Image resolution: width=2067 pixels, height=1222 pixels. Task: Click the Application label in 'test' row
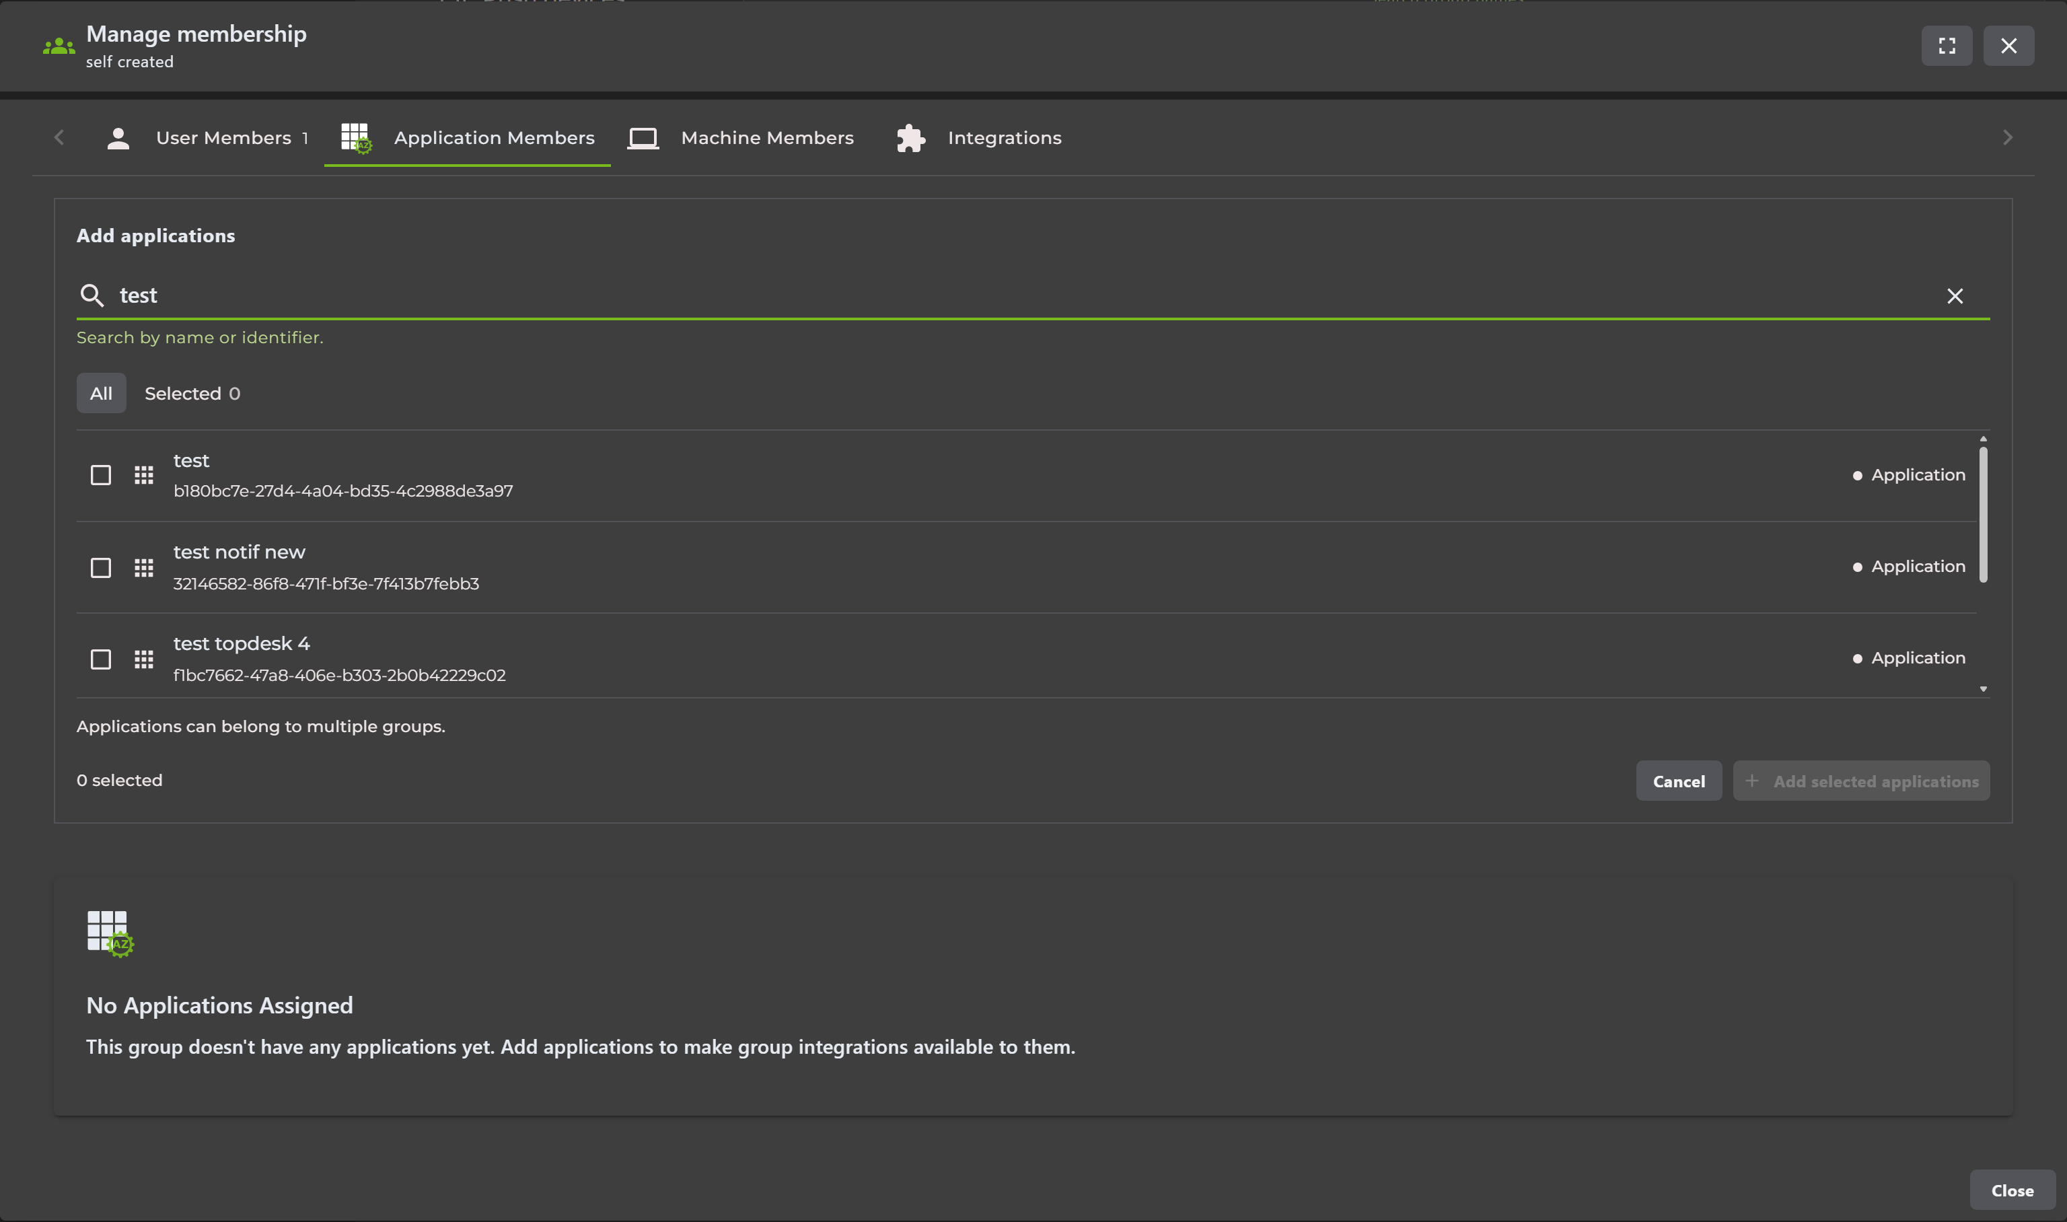pos(1917,475)
